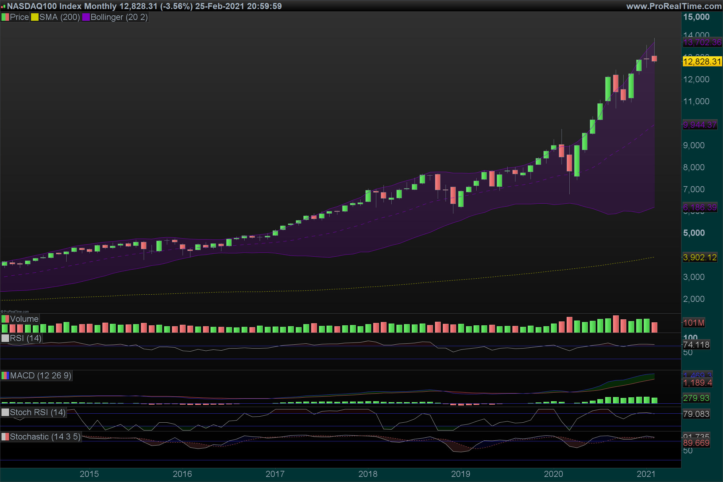Click the Price legend candle icon
This screenshot has height=482, width=723.
[x=5, y=17]
